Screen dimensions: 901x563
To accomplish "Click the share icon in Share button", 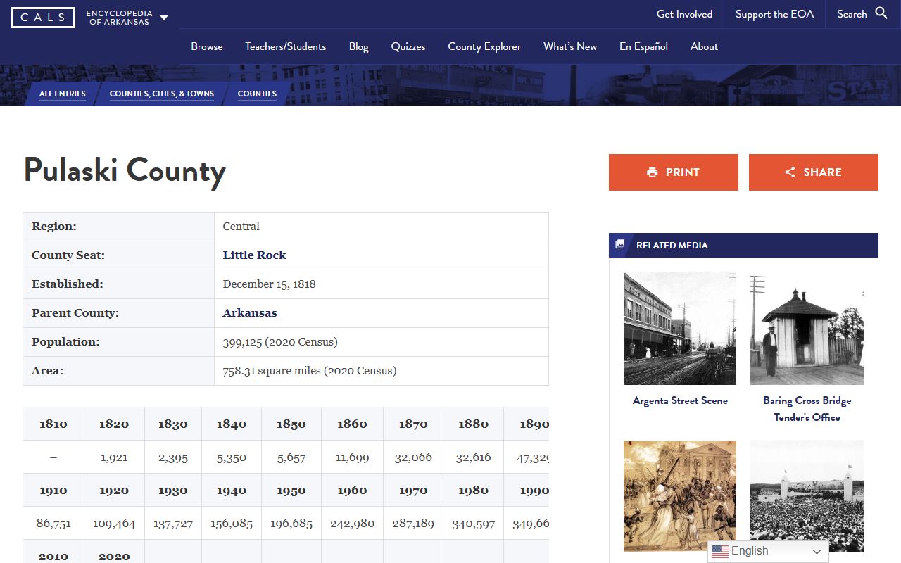I will point(790,172).
